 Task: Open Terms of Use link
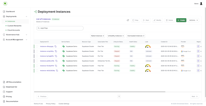(38, 104)
